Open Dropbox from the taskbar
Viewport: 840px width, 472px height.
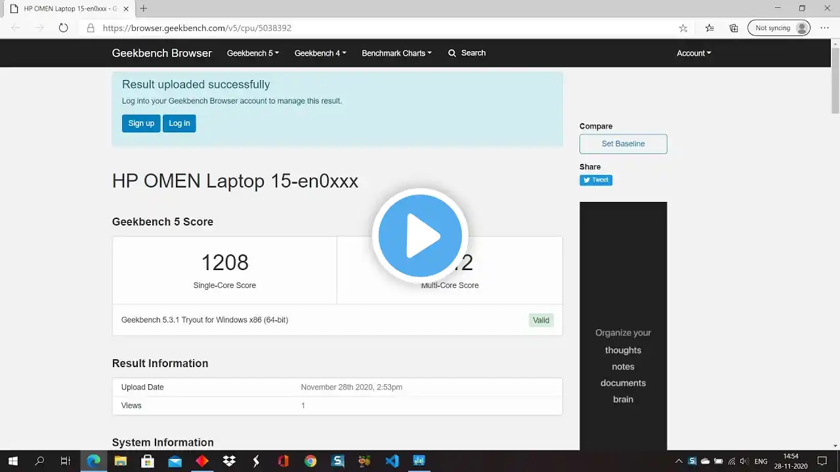click(229, 461)
